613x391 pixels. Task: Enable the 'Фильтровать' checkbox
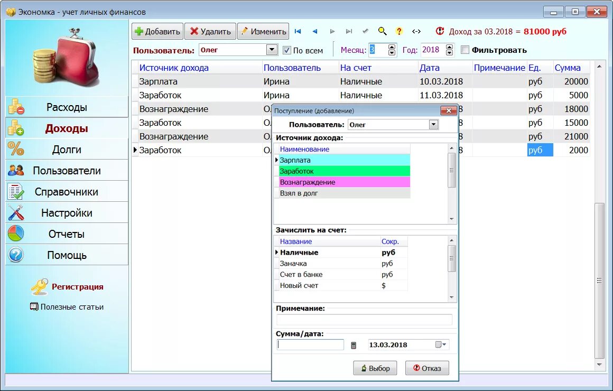465,50
